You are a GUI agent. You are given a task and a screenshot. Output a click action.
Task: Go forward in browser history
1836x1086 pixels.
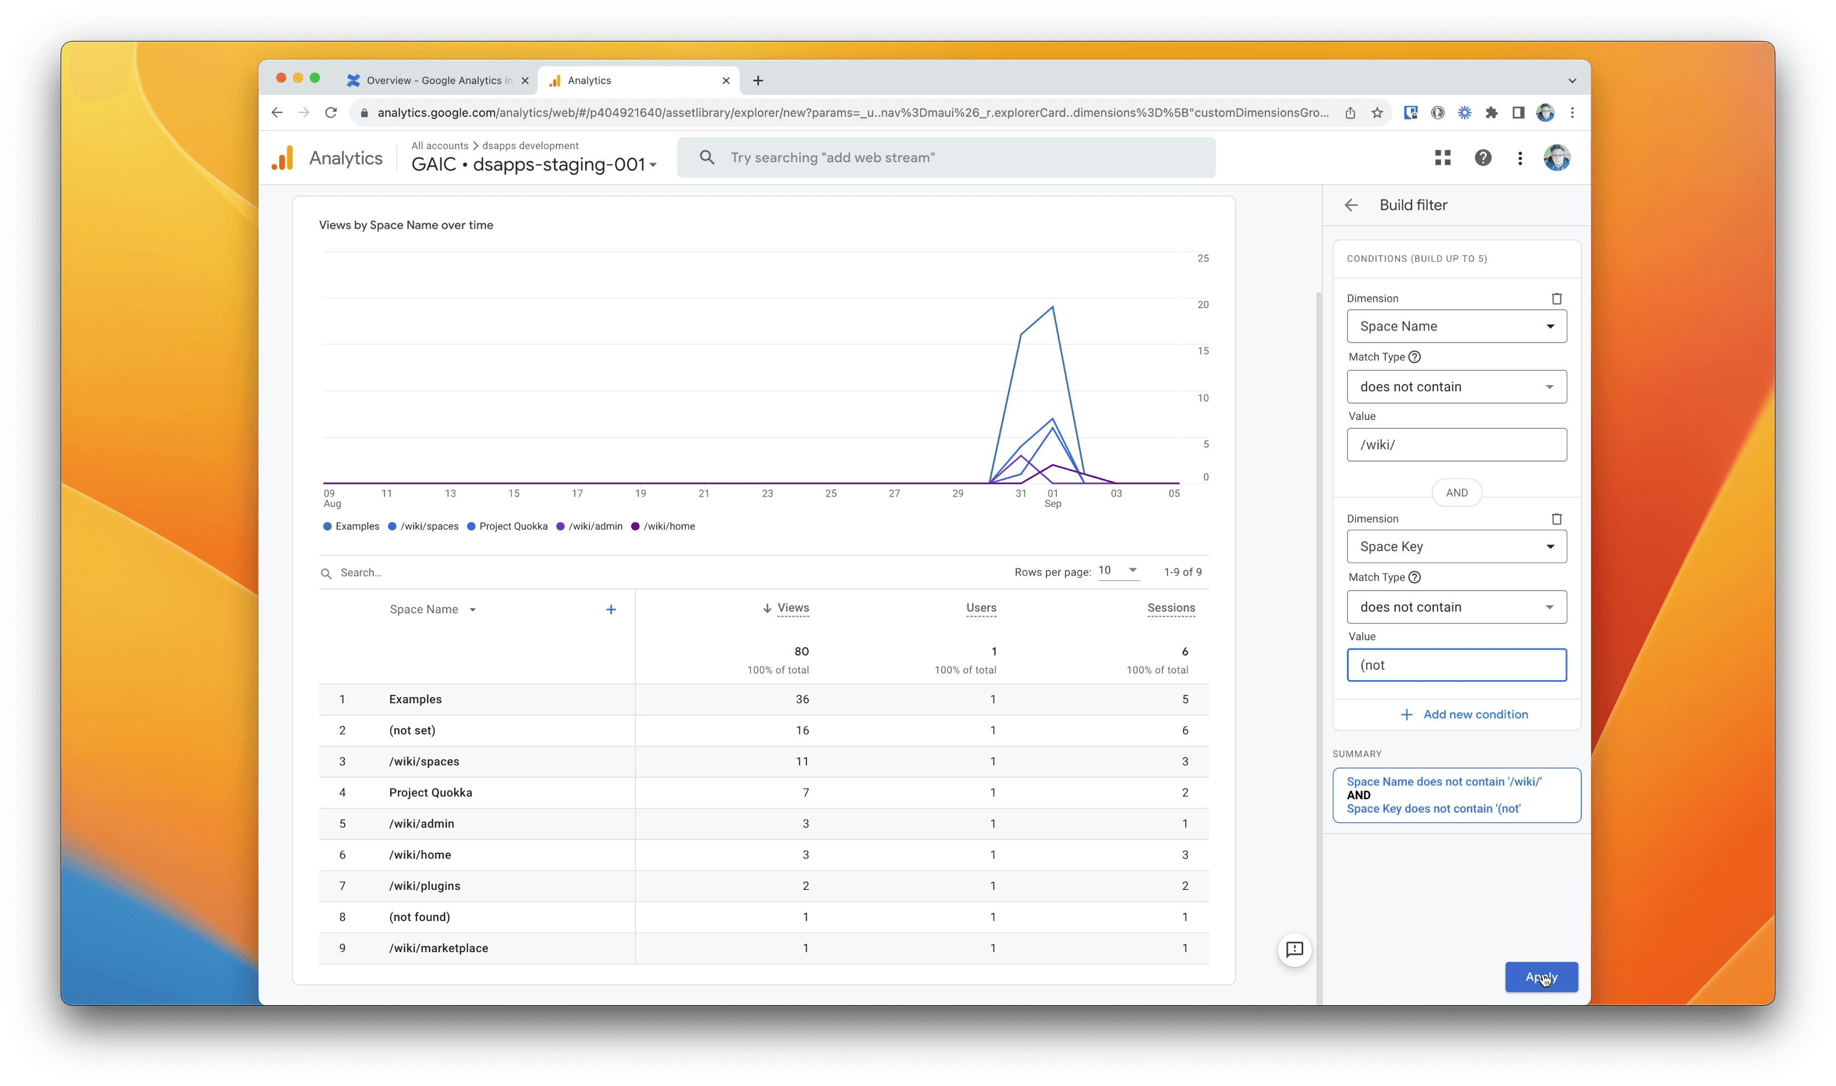click(x=304, y=113)
